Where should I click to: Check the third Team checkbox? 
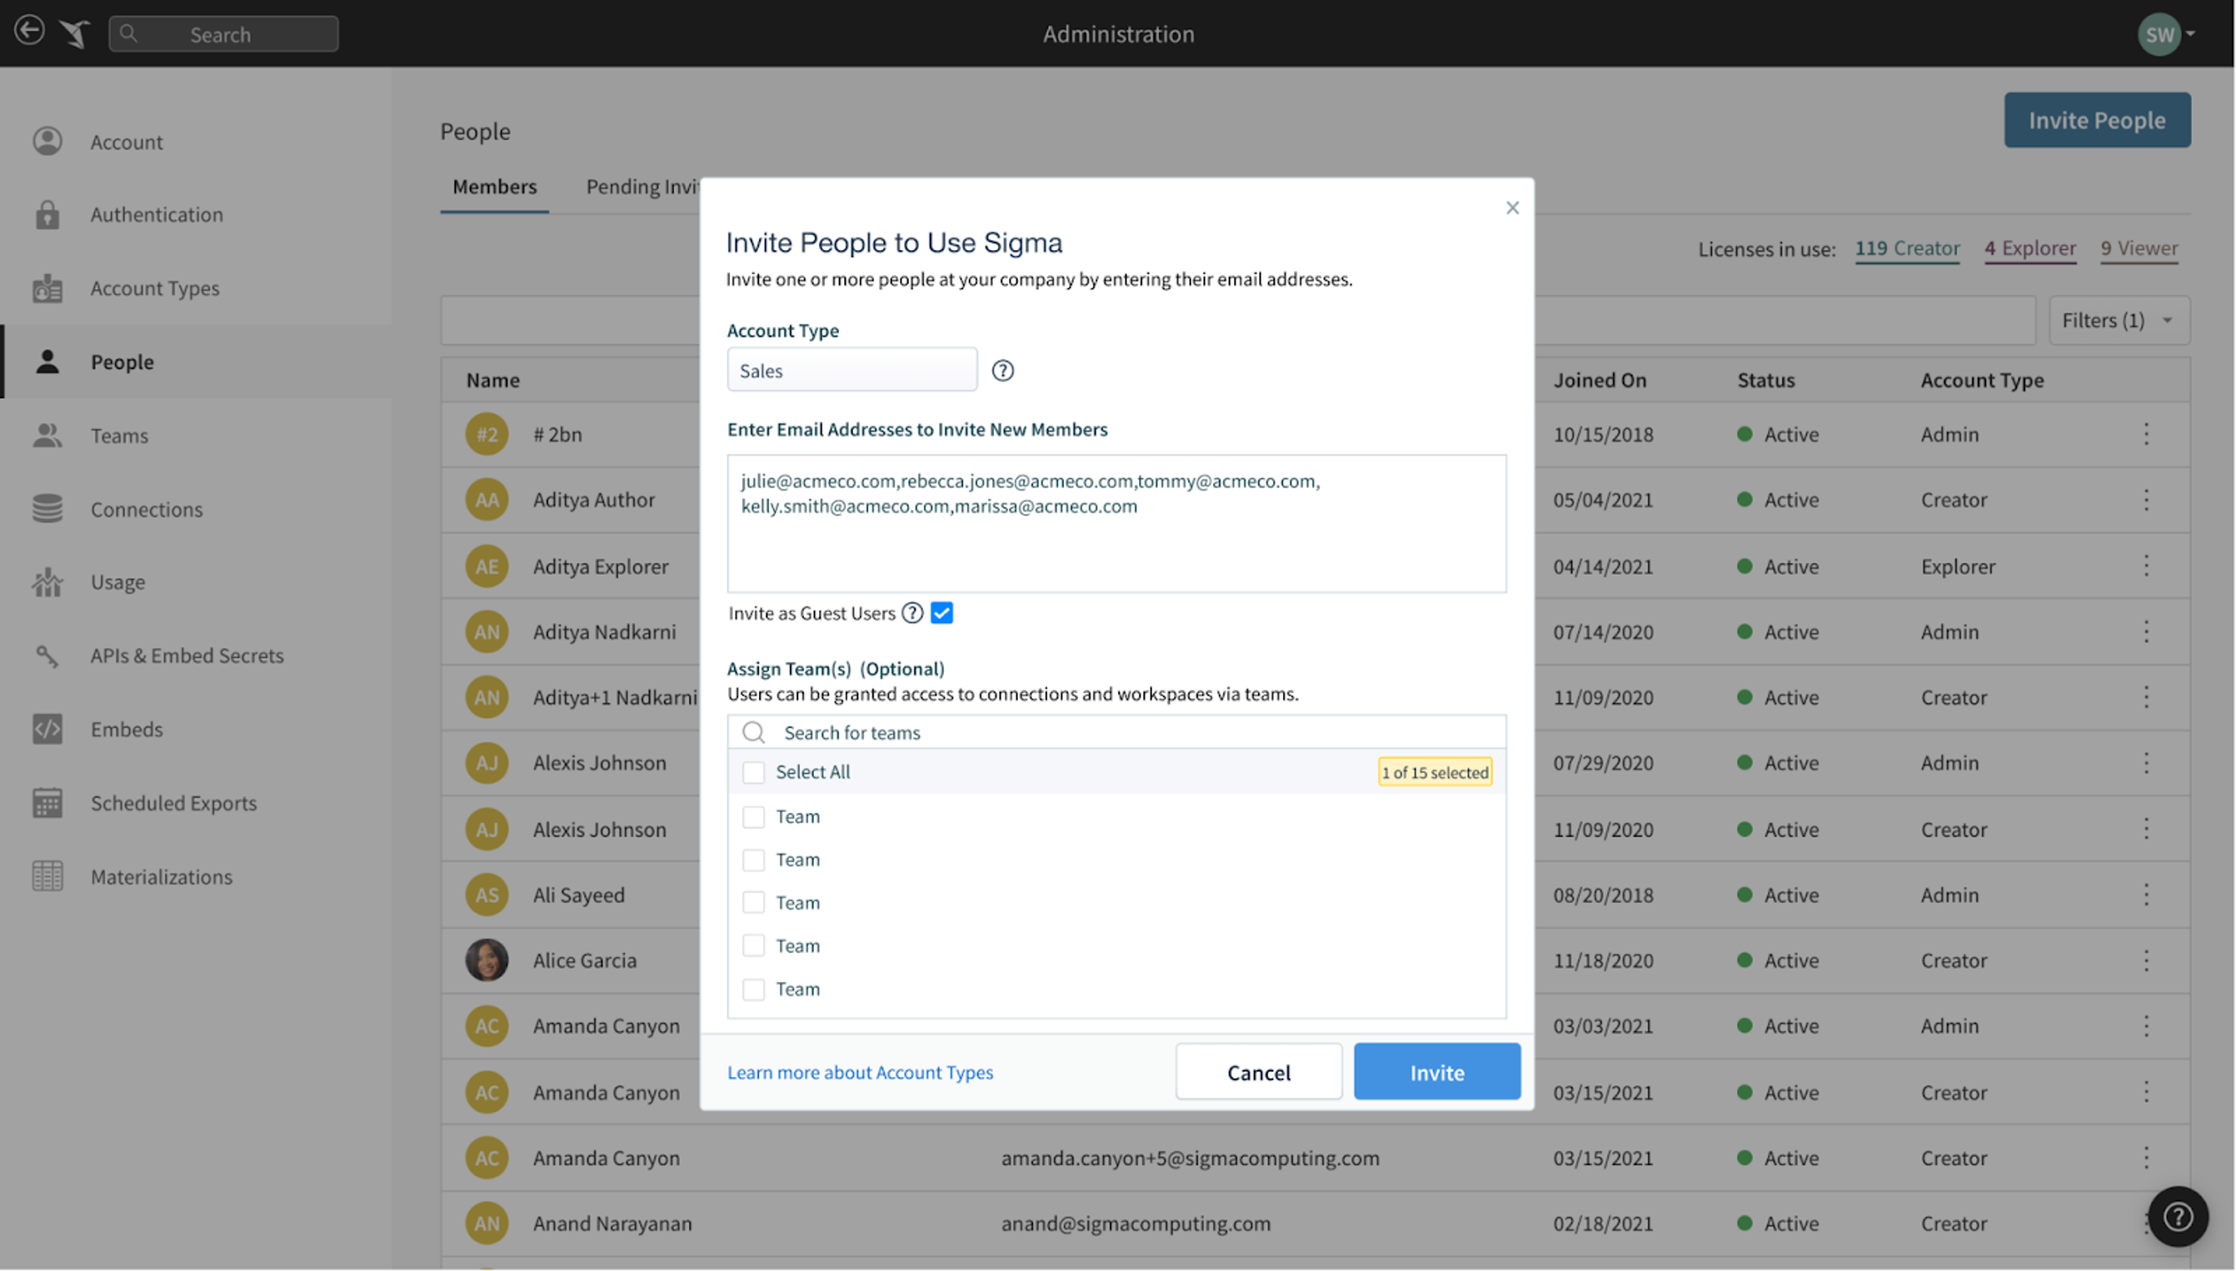click(753, 903)
